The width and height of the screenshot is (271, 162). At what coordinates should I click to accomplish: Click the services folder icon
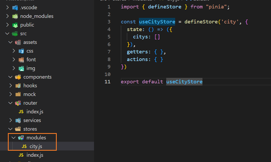[18, 120]
